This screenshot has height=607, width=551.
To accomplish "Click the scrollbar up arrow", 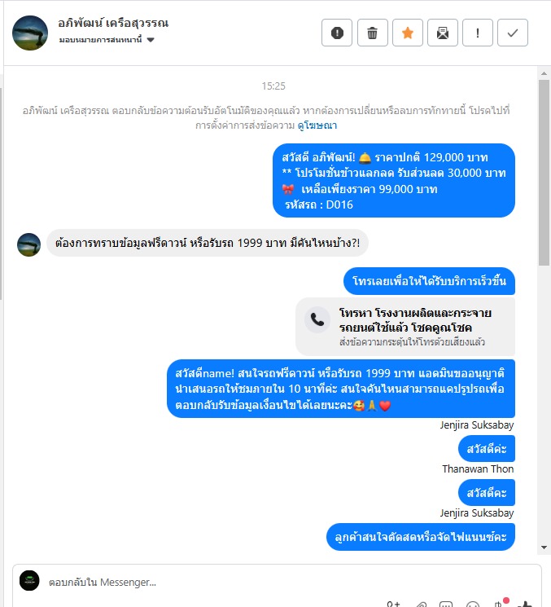I will click(x=544, y=73).
